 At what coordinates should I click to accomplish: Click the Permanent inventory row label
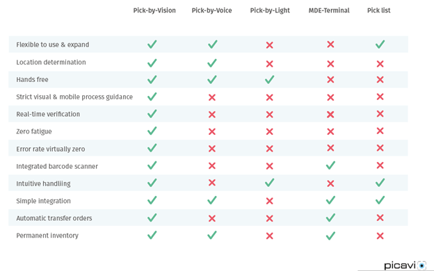click(47, 236)
